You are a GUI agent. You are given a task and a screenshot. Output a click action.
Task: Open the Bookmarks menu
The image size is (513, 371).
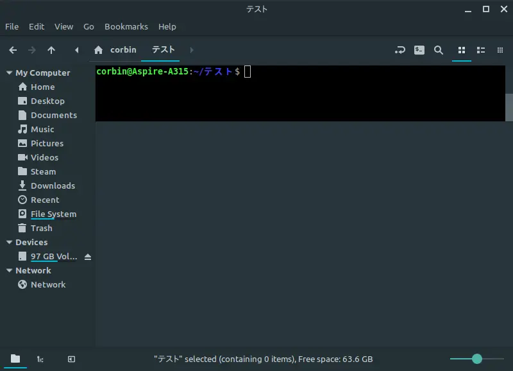tap(126, 27)
